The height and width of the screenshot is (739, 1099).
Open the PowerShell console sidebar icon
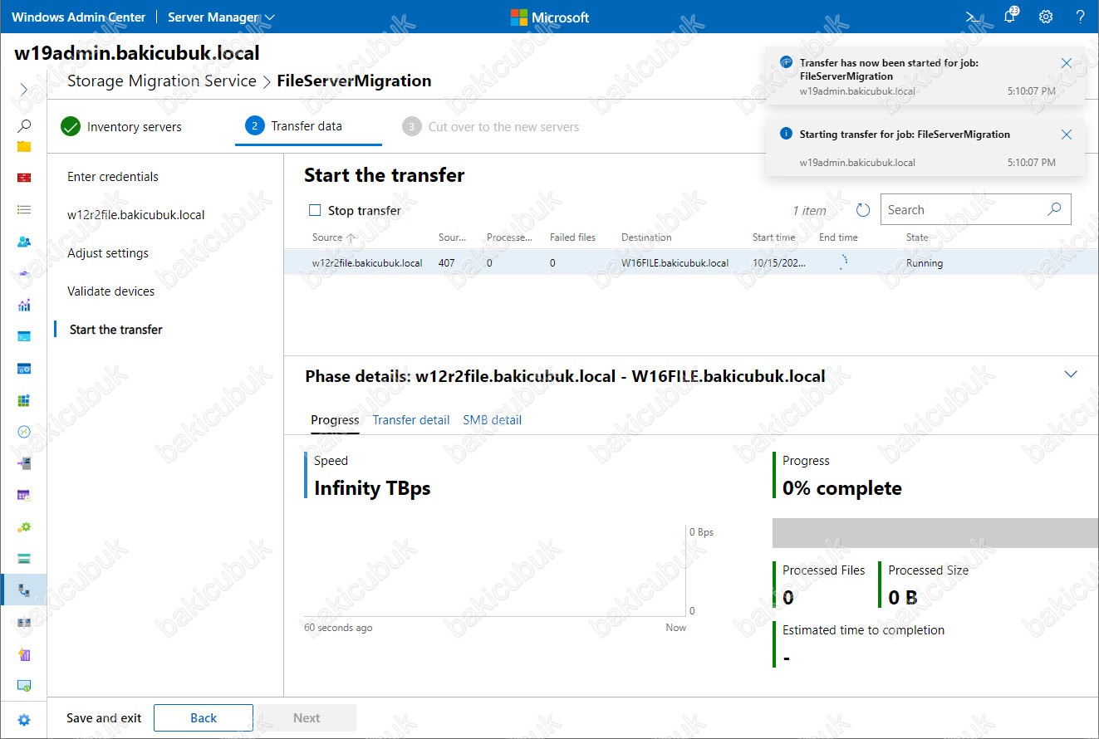pos(24,336)
